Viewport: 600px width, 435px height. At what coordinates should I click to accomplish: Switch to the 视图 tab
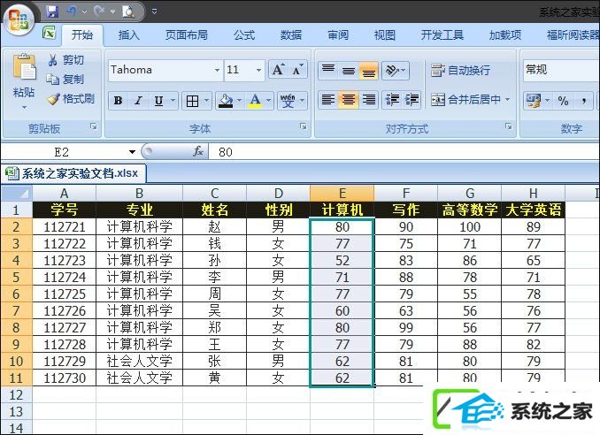click(385, 35)
